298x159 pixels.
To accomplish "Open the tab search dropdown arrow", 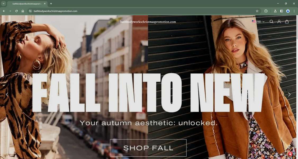I will coord(3,3).
